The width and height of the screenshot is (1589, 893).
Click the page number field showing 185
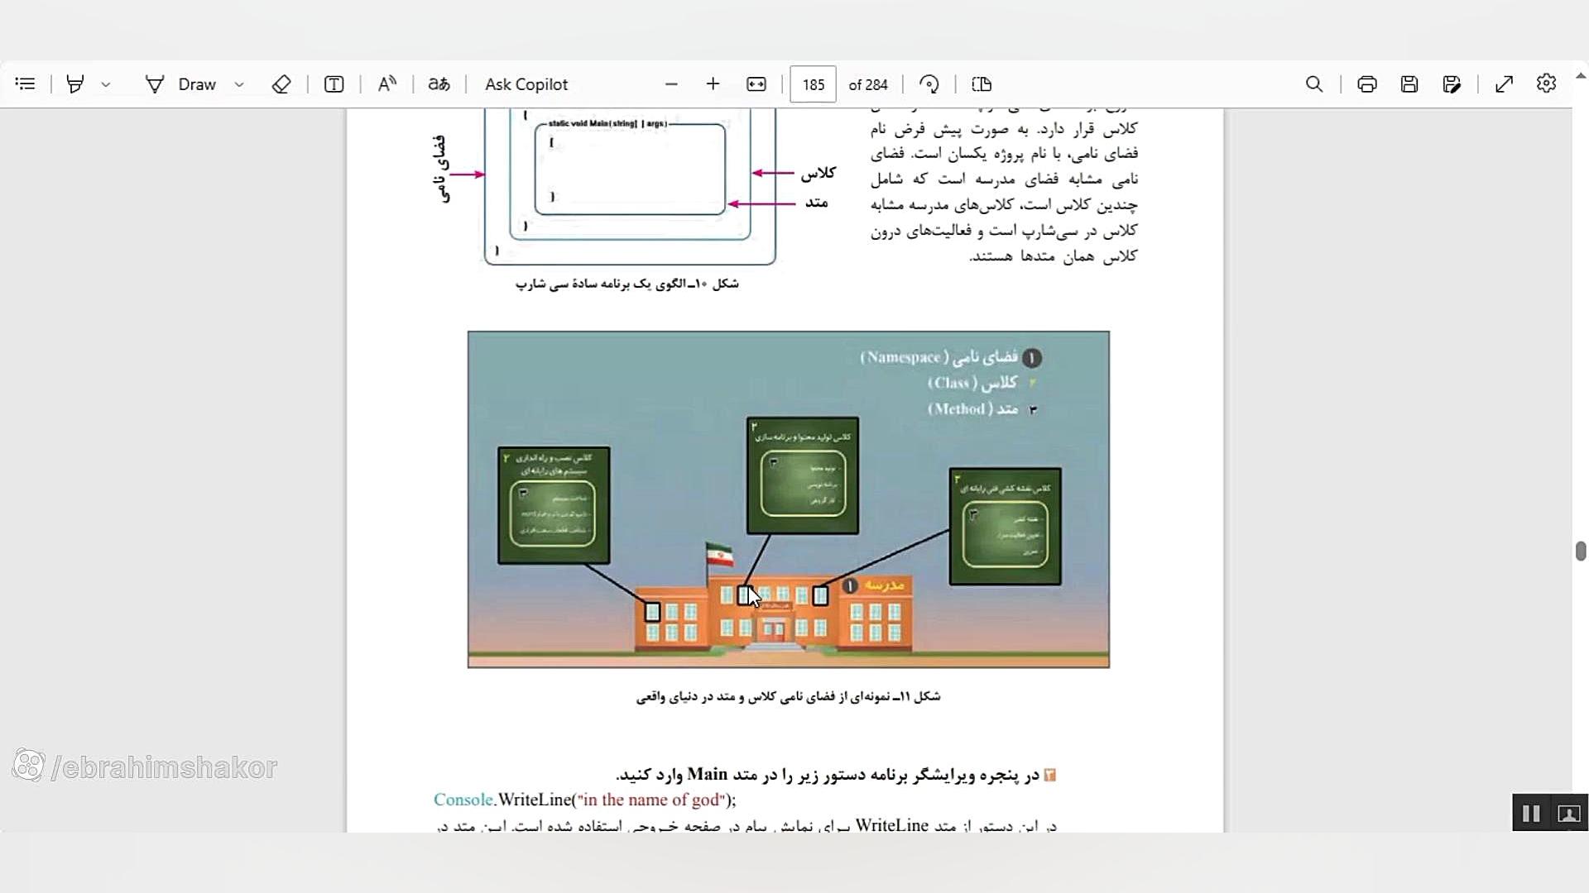click(x=814, y=84)
